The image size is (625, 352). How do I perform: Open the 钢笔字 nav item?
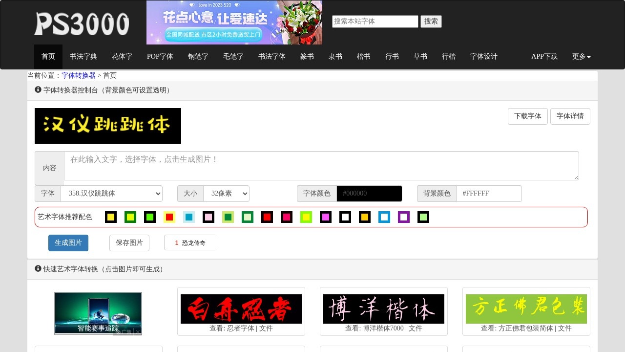pyautogui.click(x=198, y=57)
